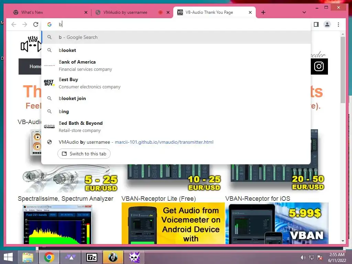Click 'VBAN-Receptor for iOS' heading
Screen dimensions: 352x264
(x=258, y=199)
